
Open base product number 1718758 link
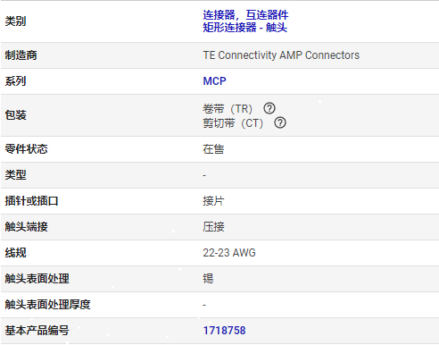coord(224,331)
